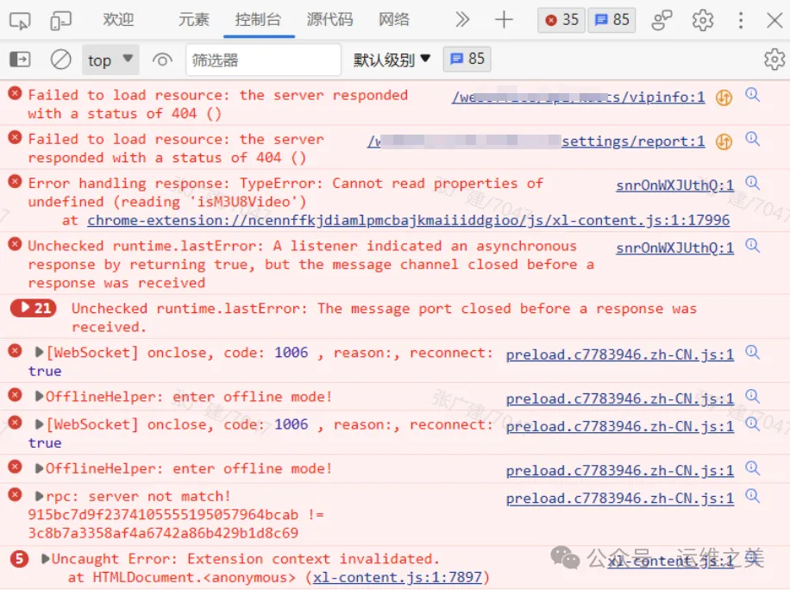Toggle the console sidebar panel
This screenshot has width=790, height=590.
click(x=20, y=60)
